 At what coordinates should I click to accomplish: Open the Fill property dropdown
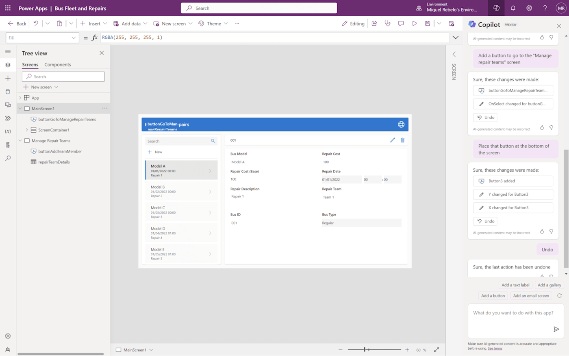pos(42,38)
